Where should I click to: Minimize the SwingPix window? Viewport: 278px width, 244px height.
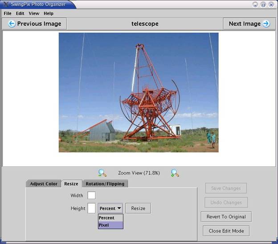pos(255,4)
